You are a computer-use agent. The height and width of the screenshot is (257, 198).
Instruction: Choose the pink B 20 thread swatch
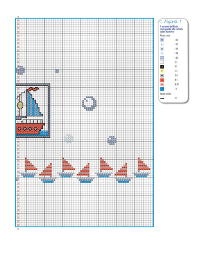(162, 84)
